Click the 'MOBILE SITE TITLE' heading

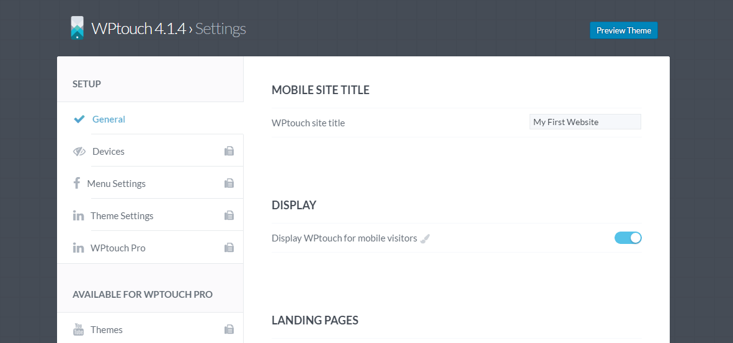pos(320,90)
